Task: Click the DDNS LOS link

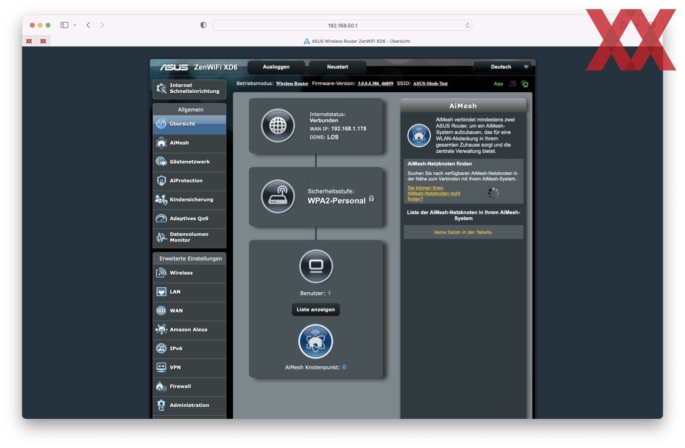Action: [x=333, y=137]
